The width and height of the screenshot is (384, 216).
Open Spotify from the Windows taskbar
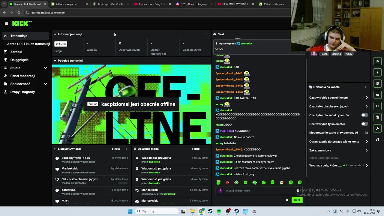[219, 211]
